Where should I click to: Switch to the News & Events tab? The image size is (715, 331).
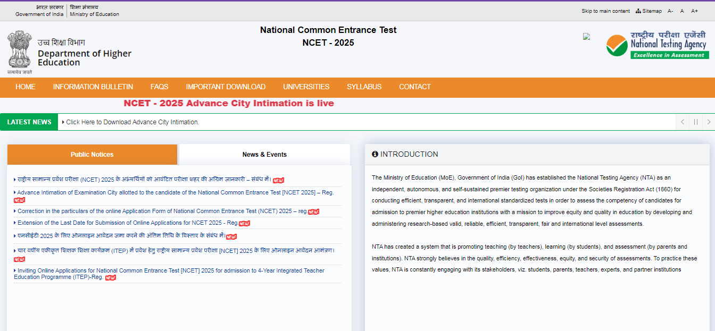(264, 155)
